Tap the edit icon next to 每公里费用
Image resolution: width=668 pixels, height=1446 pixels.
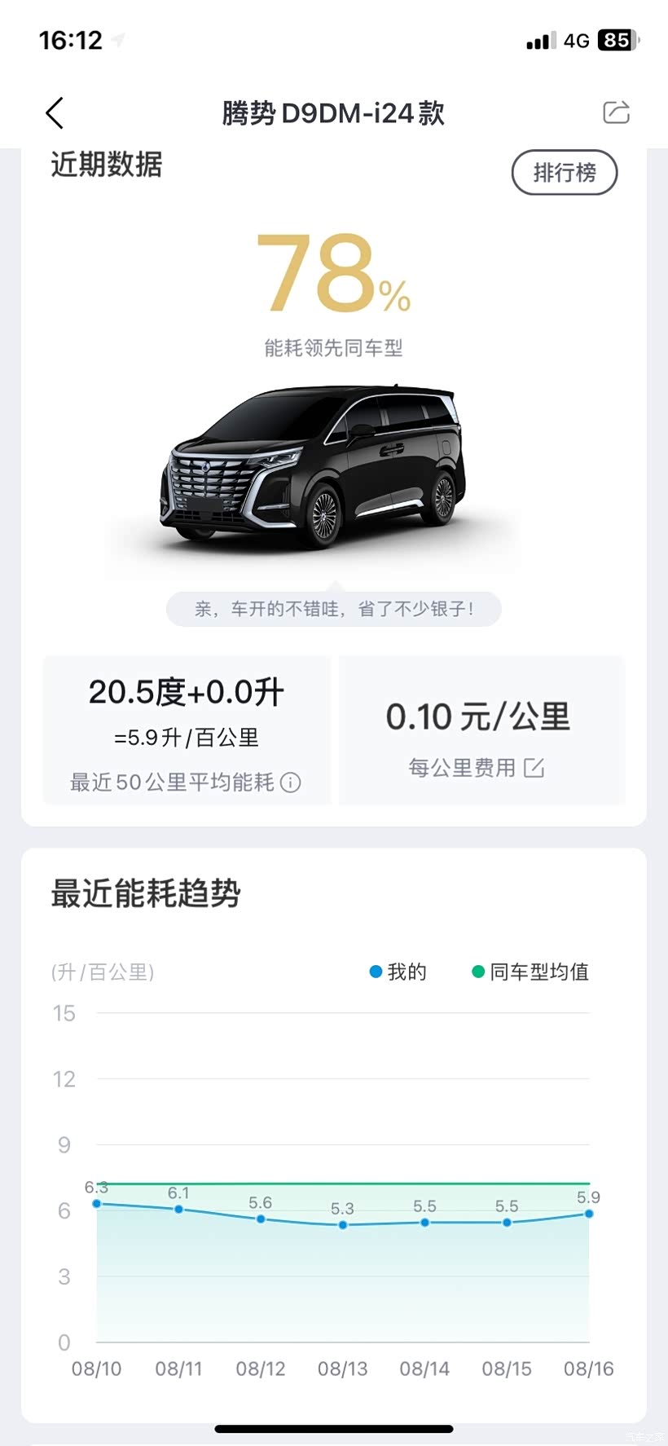534,768
